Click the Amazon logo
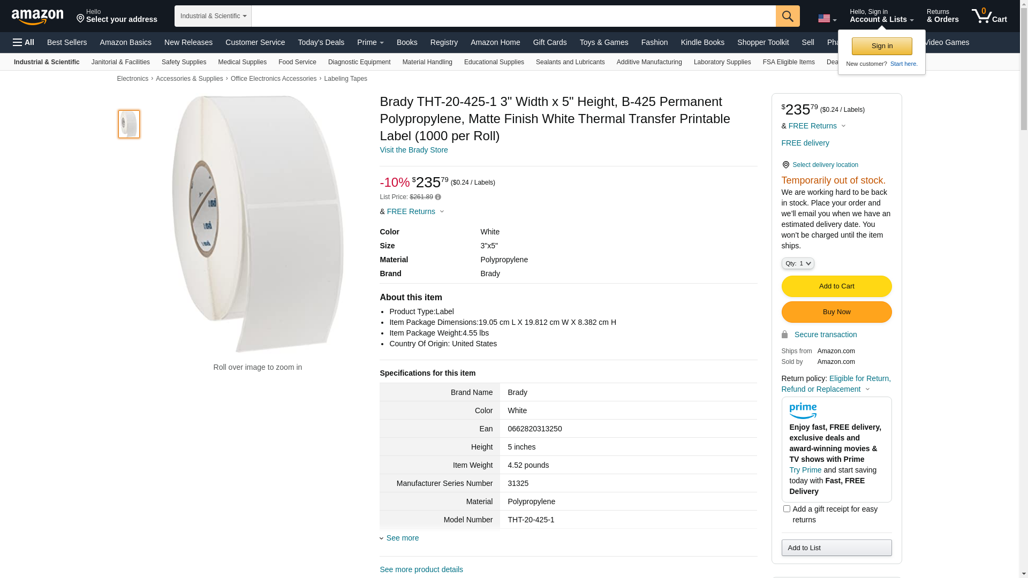 pos(37,17)
